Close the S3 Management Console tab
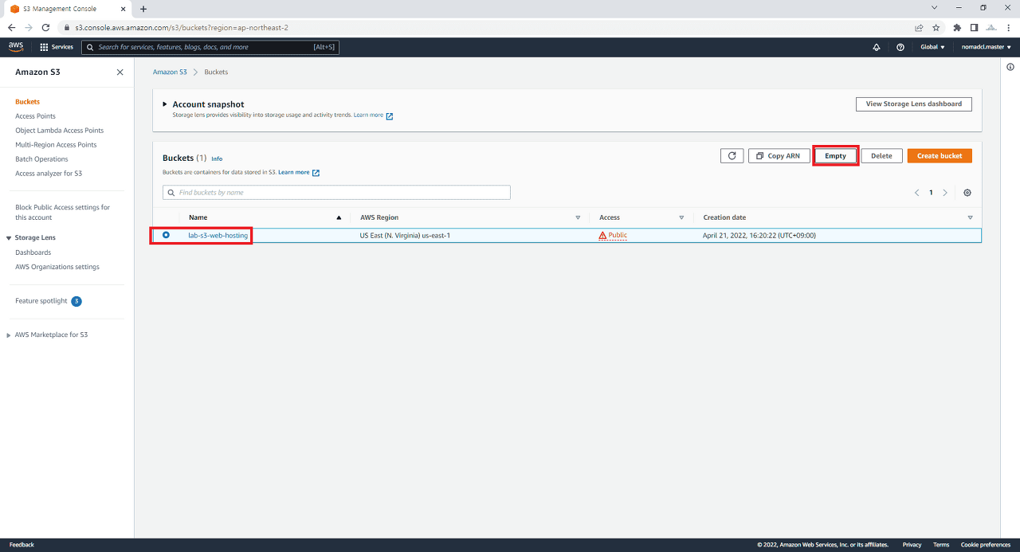Viewport: 1020px width, 552px height. click(122, 9)
